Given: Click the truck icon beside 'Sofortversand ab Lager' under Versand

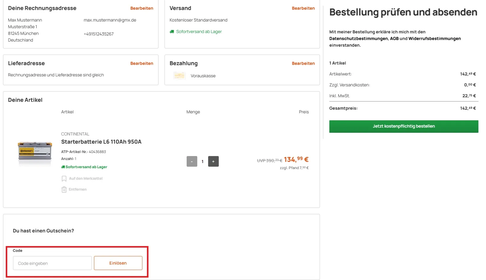Looking at the screenshot, I should point(172,32).
